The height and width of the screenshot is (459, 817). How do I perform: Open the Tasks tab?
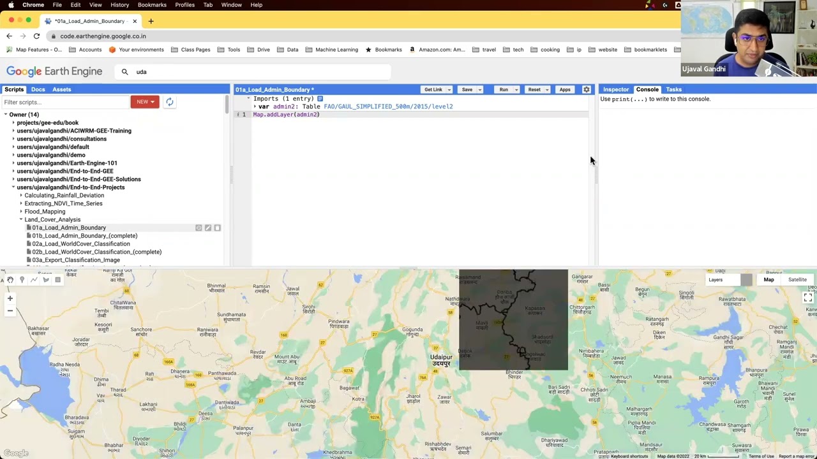pos(673,90)
